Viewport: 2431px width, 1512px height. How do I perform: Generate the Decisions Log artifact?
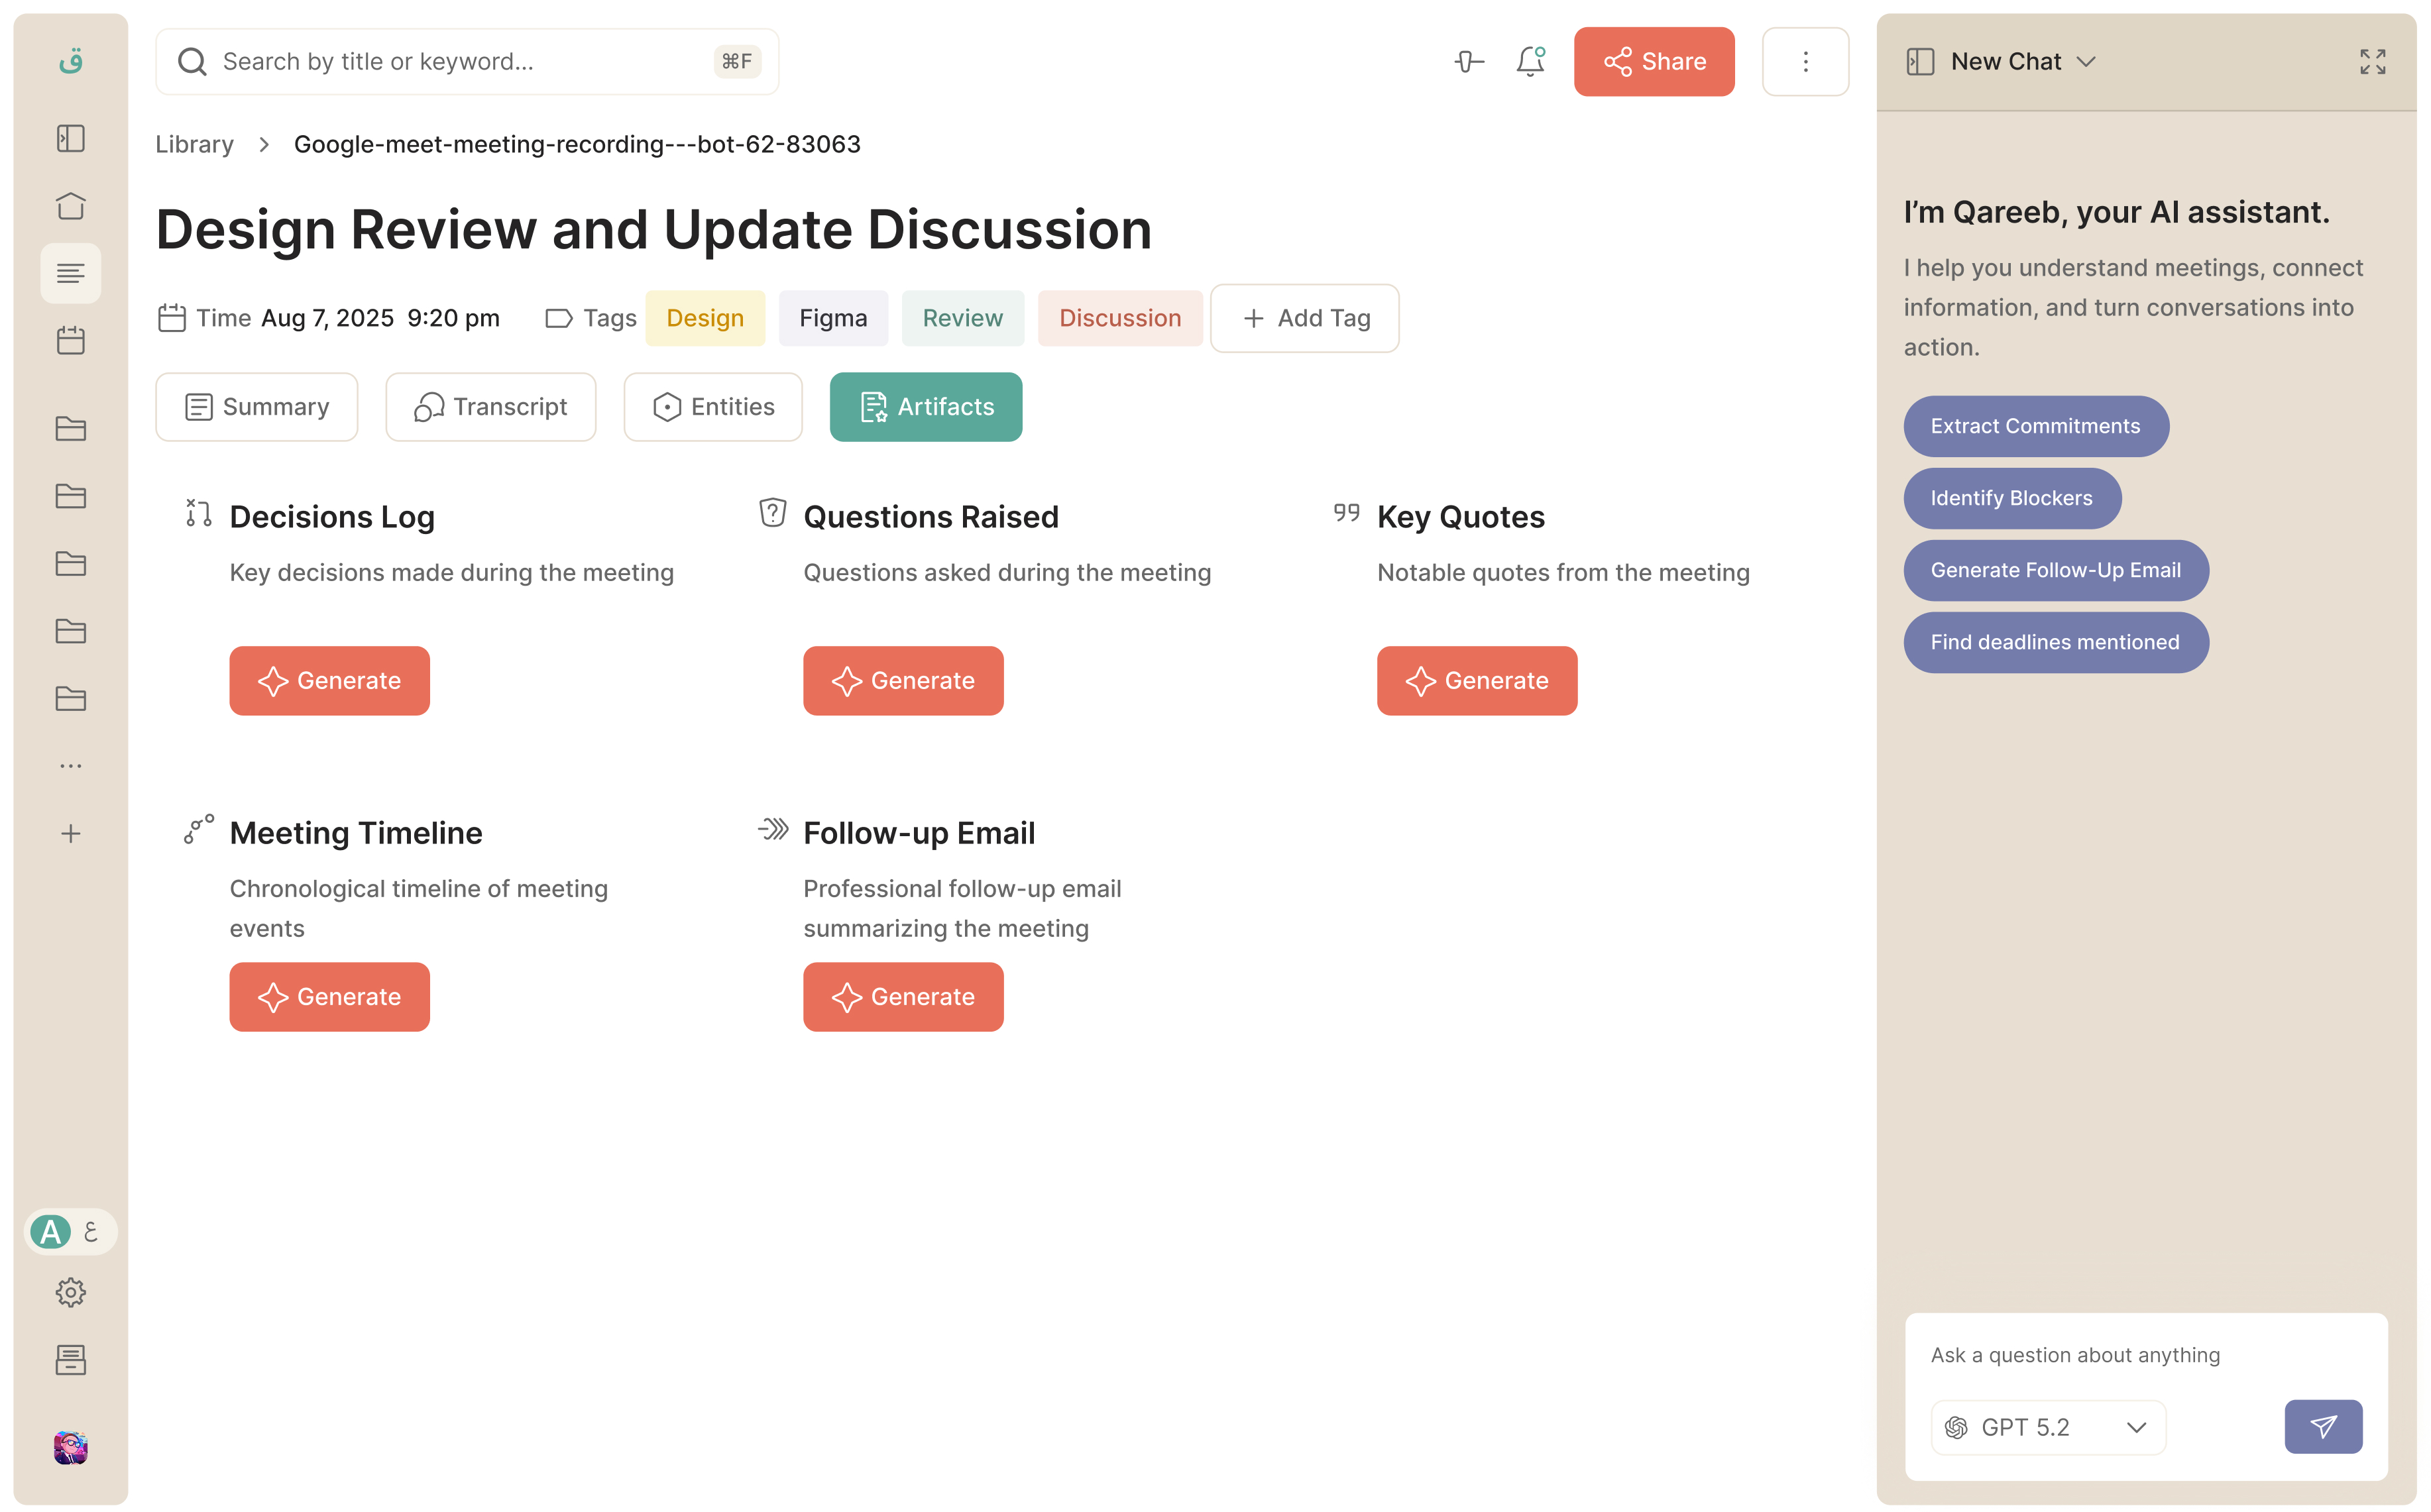pyautogui.click(x=329, y=681)
